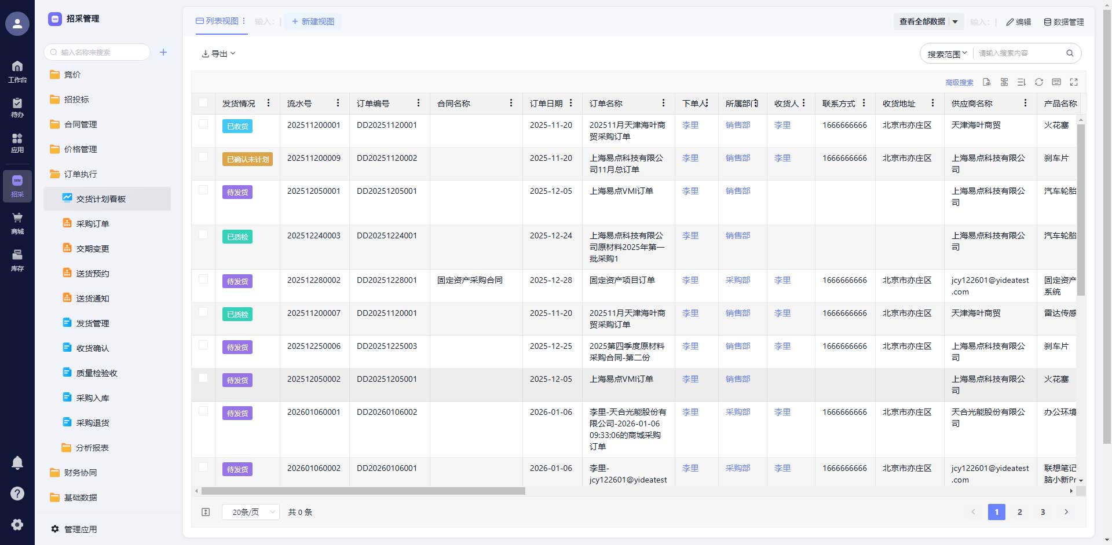Open the 商城 shopping cart icon
Screen dimensions: 1112x545
tap(17, 223)
